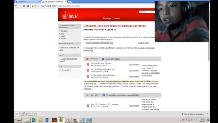Click the ES language indicator in tray

click(183, 120)
